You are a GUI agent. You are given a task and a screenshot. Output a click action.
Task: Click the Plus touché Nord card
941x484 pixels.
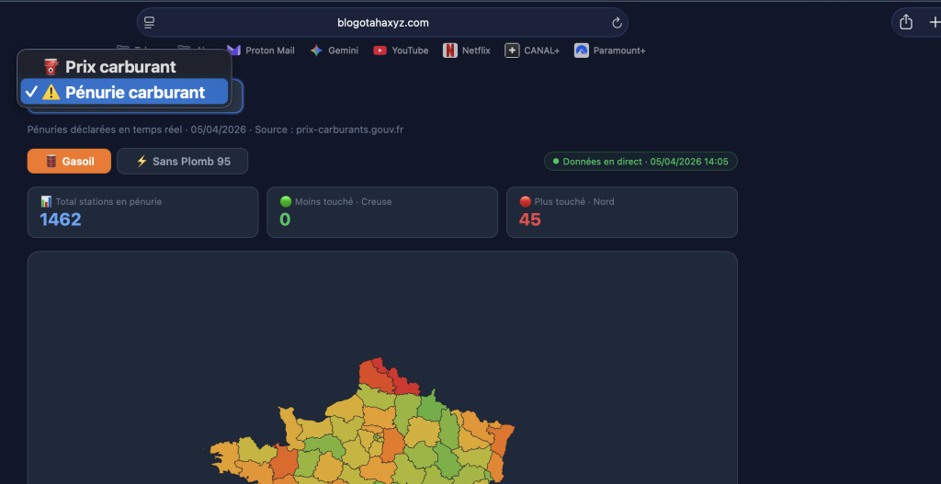tap(621, 212)
